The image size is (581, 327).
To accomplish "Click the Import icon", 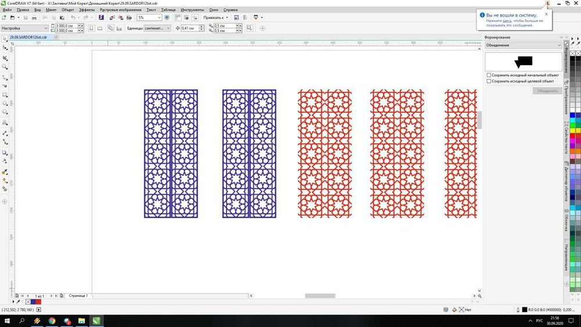I will pos(112,17).
